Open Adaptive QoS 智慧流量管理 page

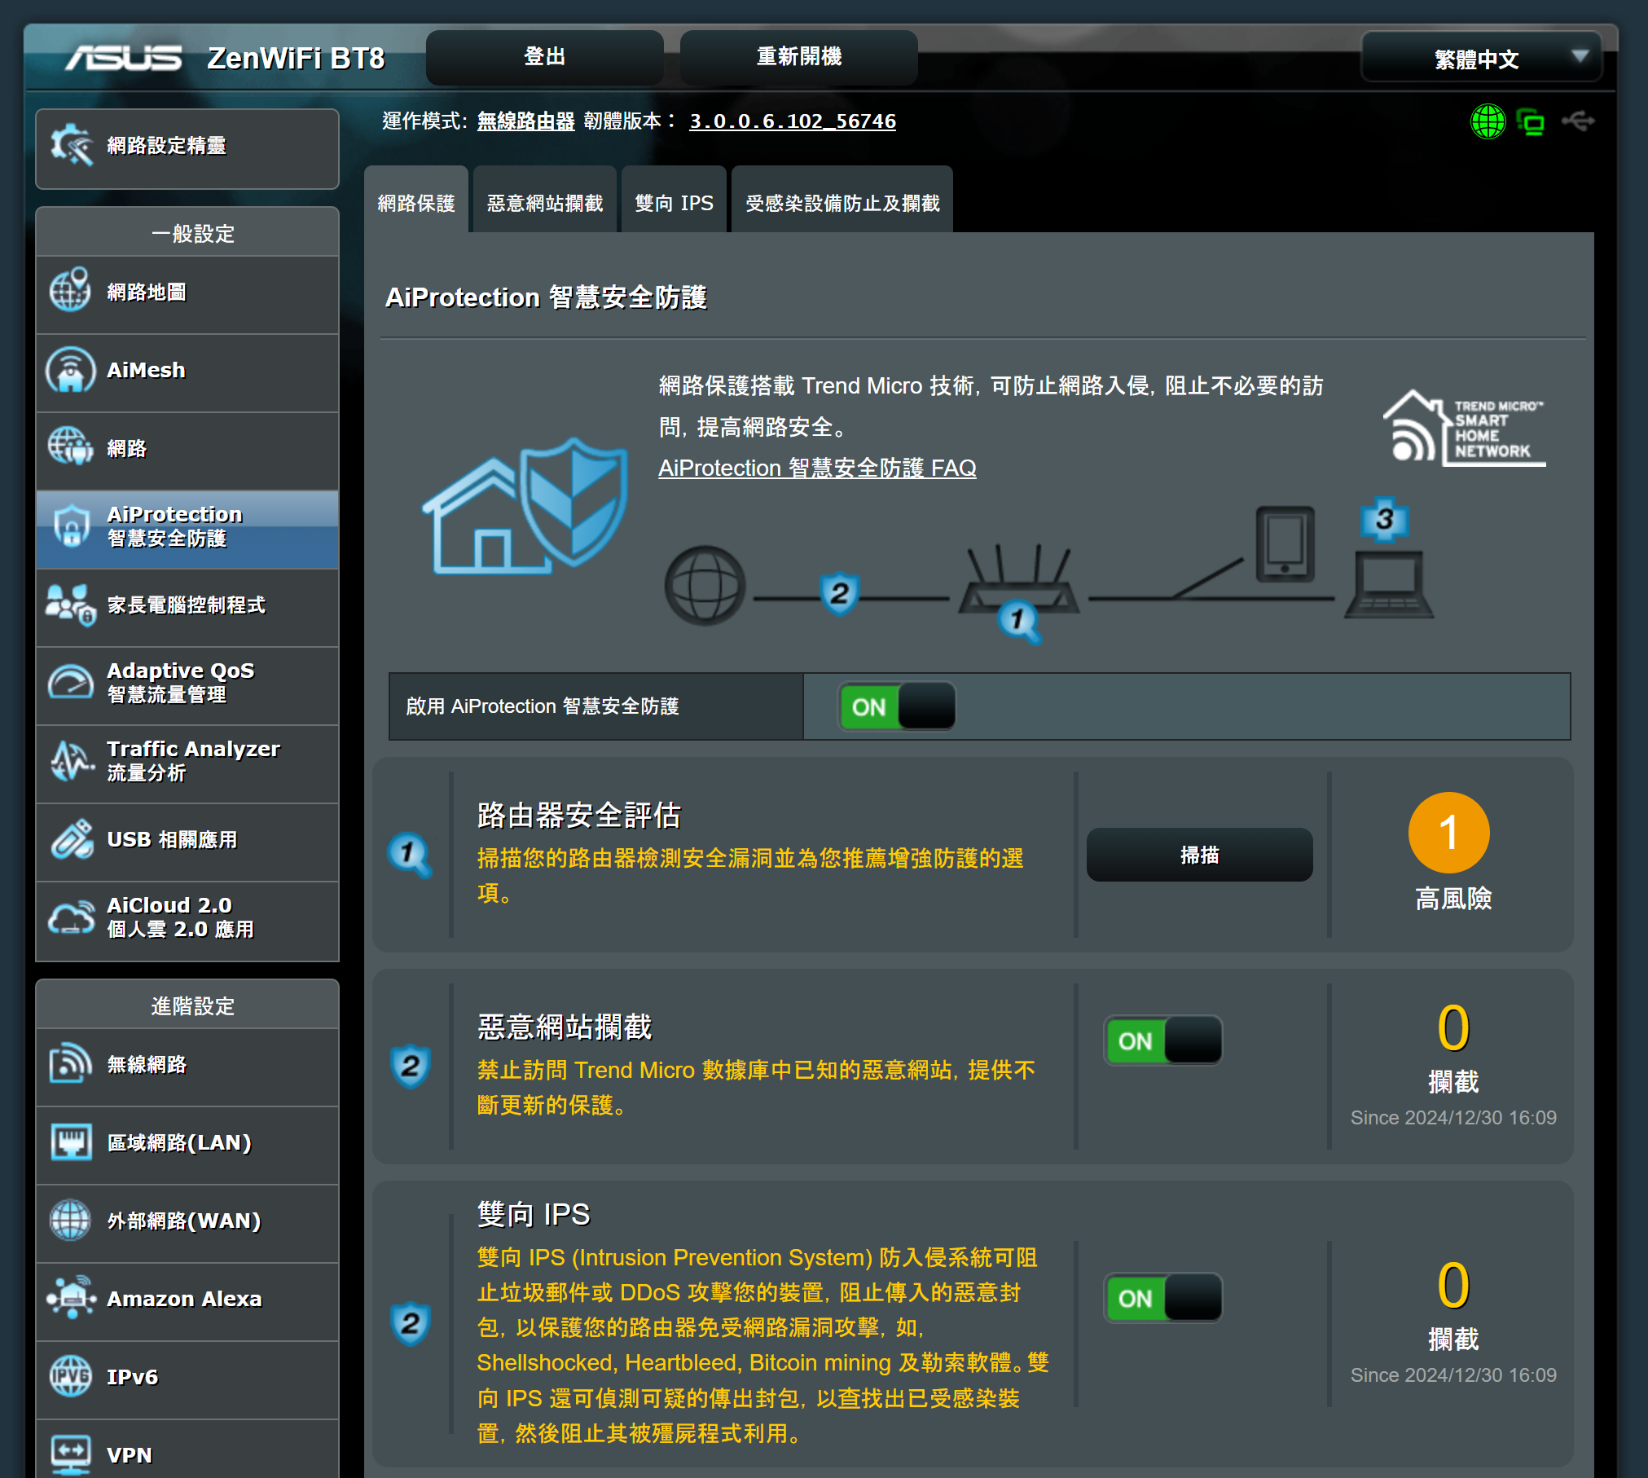coord(187,683)
